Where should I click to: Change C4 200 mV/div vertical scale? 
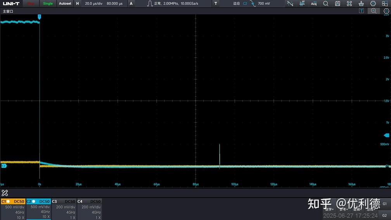click(91, 207)
